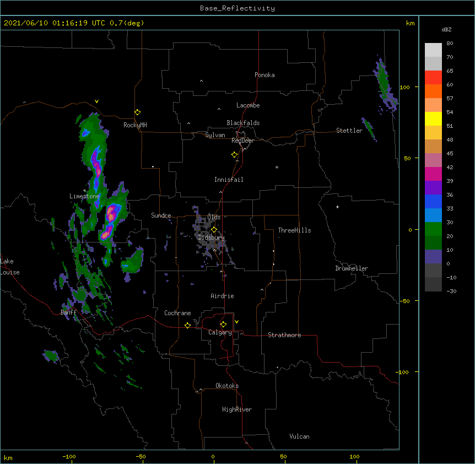Pick the blue 33–36 dBZ legend swatch
Screen dimensions: 475x464
point(433,202)
